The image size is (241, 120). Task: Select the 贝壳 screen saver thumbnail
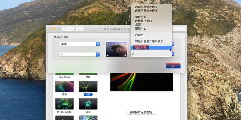88,104
